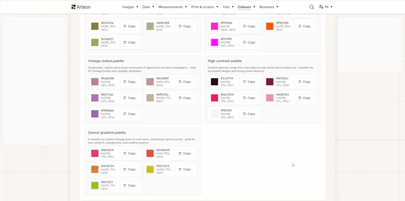Expand the Text menu dropdown

click(233, 7)
